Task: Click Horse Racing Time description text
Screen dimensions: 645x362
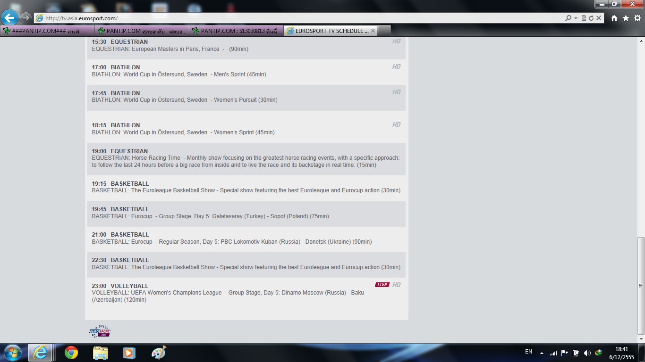Action: [246, 162]
